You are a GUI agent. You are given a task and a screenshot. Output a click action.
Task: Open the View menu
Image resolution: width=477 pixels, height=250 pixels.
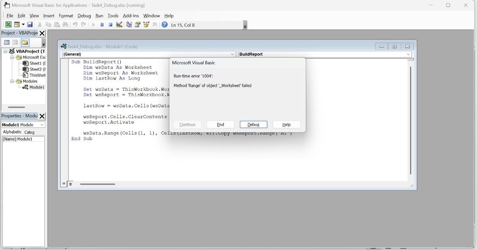pos(34,15)
